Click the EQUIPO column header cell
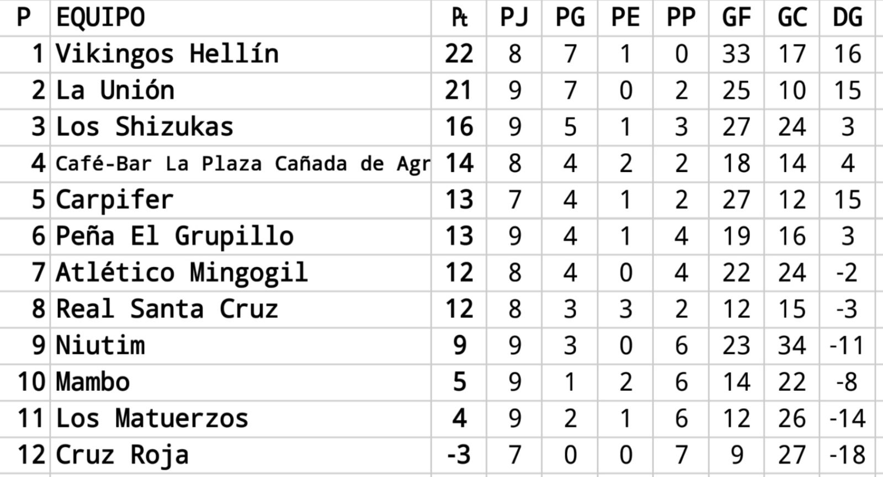The image size is (883, 477). tap(100, 18)
